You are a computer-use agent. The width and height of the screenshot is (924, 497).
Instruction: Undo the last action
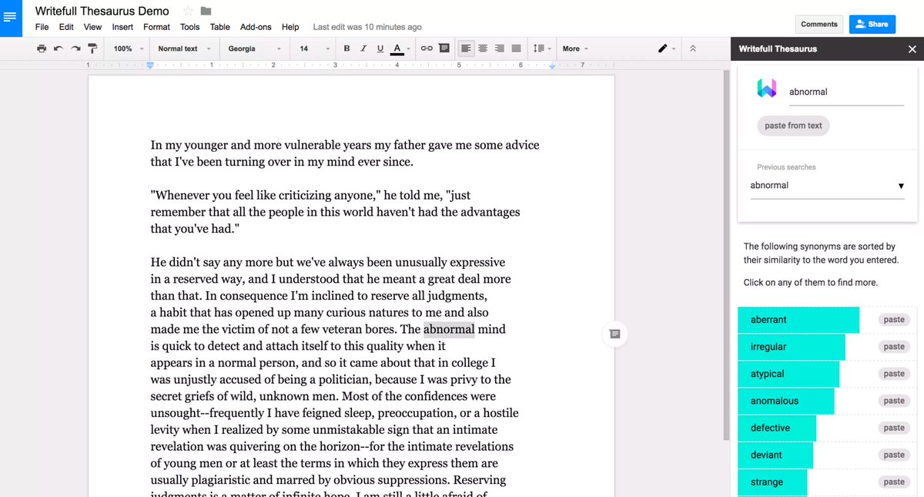click(59, 49)
